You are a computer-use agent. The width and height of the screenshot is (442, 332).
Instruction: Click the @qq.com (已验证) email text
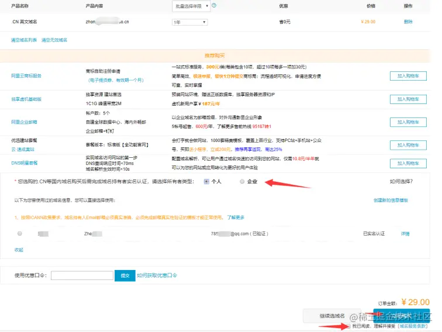(x=239, y=234)
